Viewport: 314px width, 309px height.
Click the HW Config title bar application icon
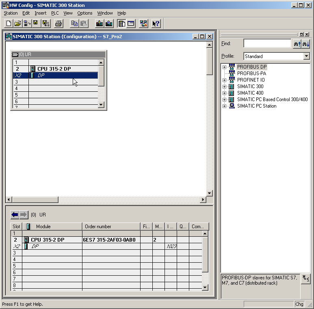pos(5,5)
